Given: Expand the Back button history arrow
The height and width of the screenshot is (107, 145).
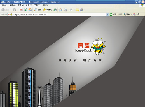Looking at the screenshot, I should coord(11,10).
